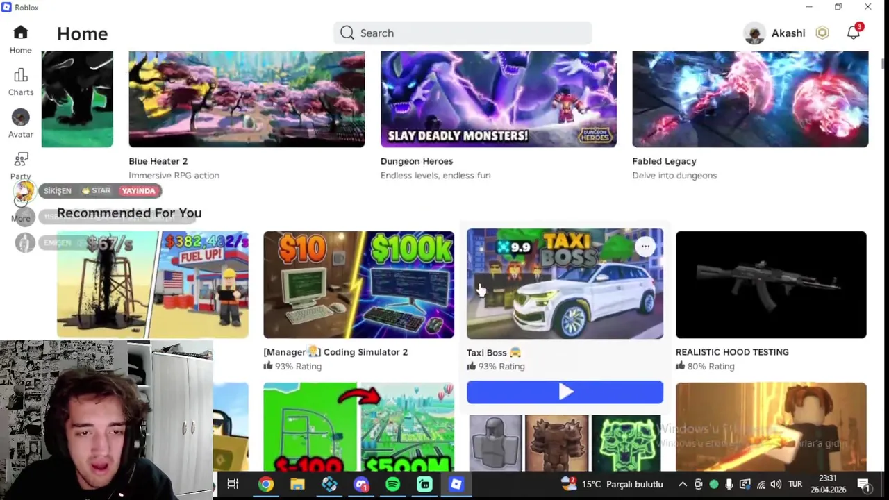Open the Coding Simulator 2 thumbnail

[358, 285]
